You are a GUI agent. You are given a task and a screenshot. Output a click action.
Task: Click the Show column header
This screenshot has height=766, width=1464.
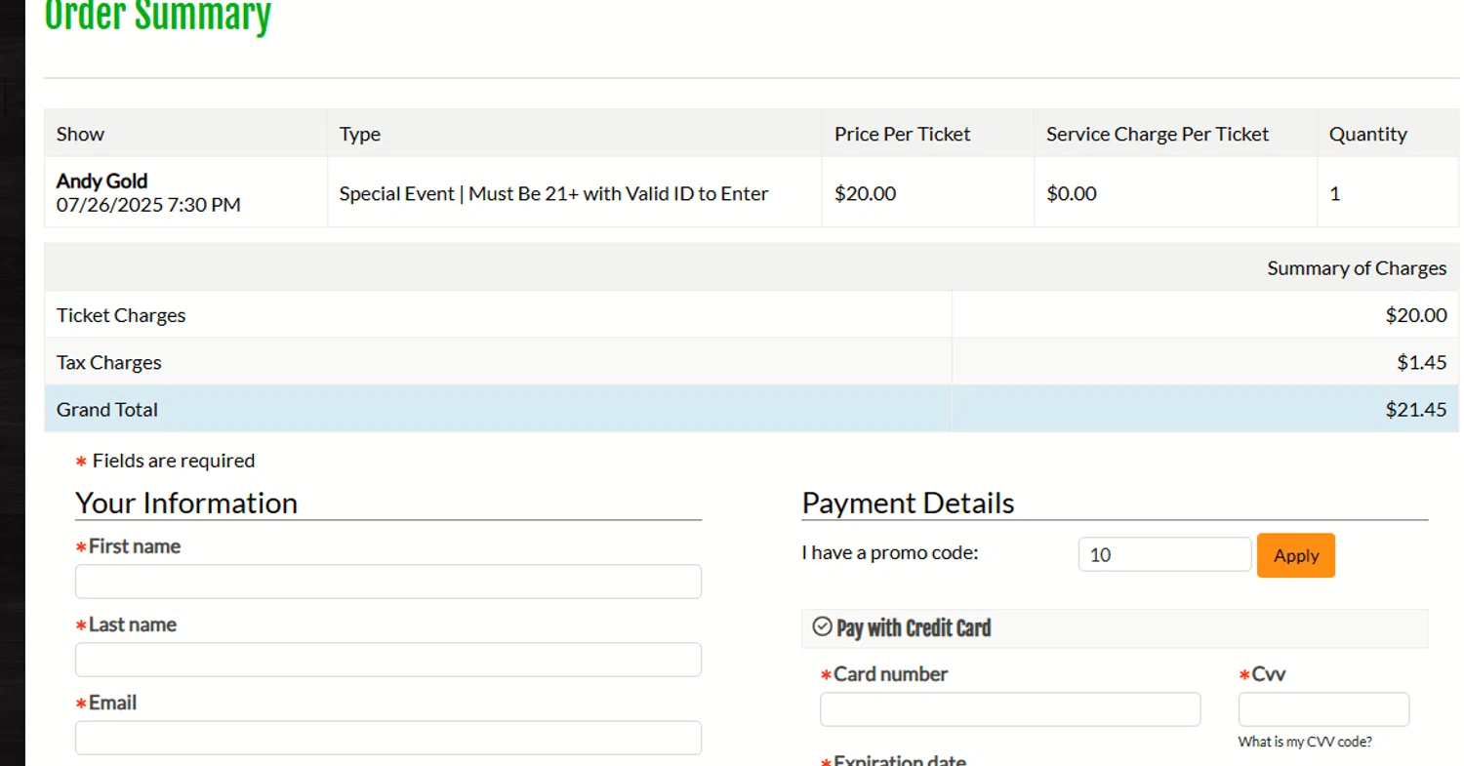[80, 134]
